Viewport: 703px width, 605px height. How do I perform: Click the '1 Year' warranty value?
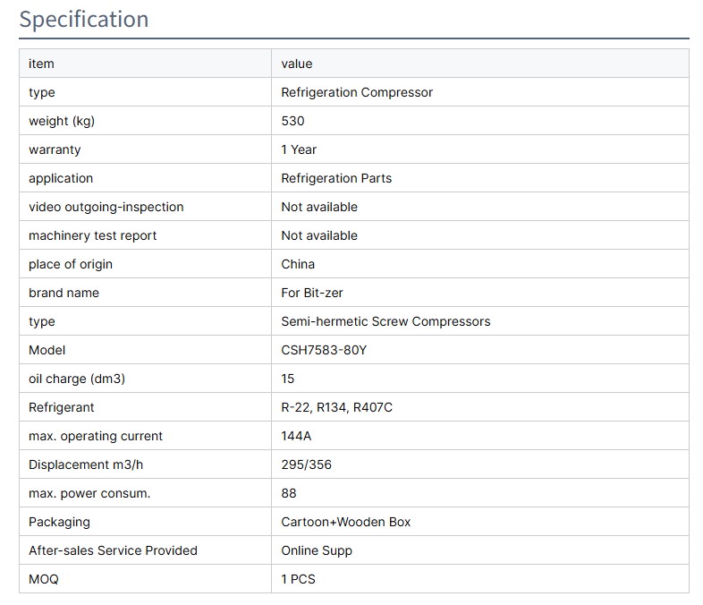pyautogui.click(x=299, y=149)
